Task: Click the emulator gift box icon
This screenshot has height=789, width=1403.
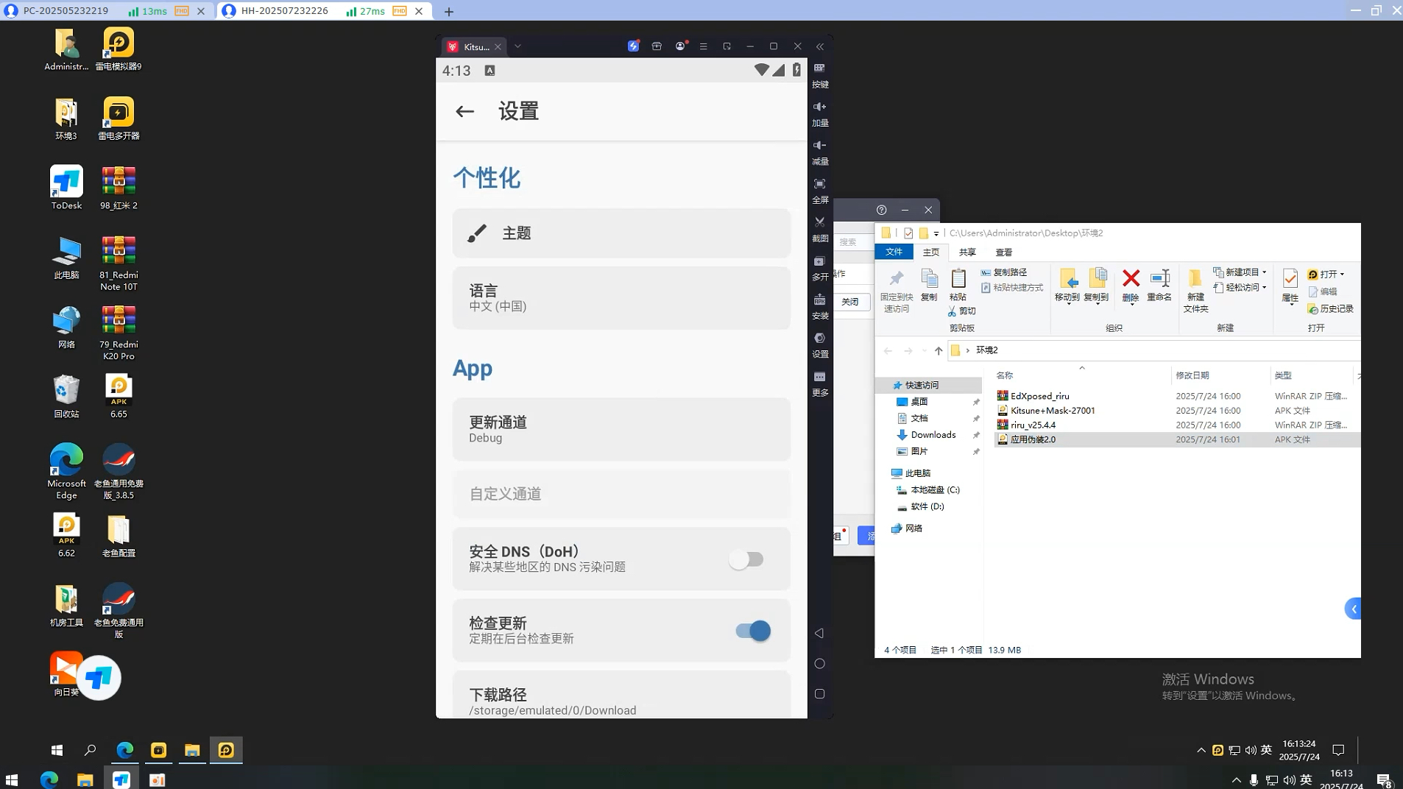Action: (657, 46)
